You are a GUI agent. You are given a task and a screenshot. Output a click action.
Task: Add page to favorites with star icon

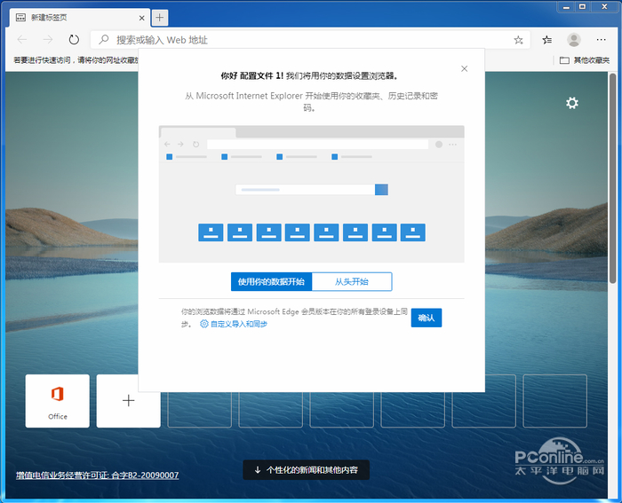click(x=518, y=40)
